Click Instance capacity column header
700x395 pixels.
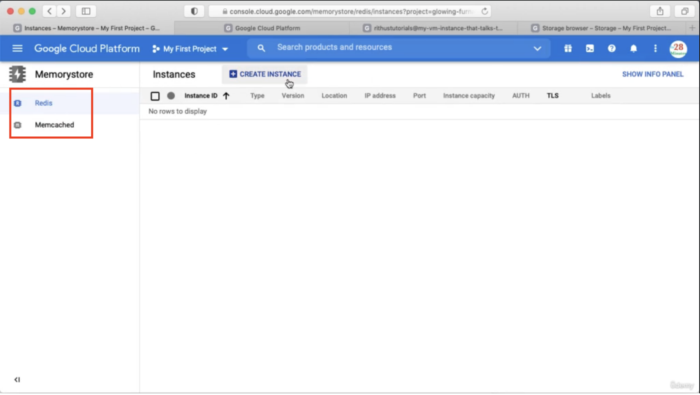[x=469, y=96]
